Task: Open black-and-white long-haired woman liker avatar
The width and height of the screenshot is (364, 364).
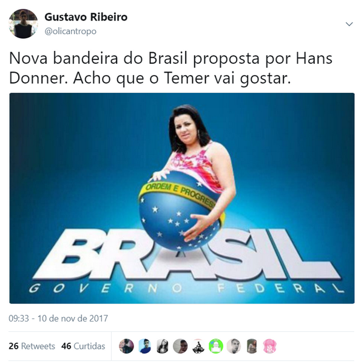Action: click(x=163, y=346)
